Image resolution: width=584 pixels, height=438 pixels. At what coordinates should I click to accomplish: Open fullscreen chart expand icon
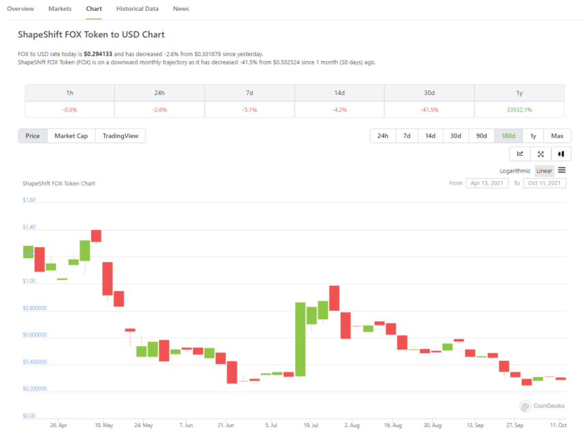(540, 154)
